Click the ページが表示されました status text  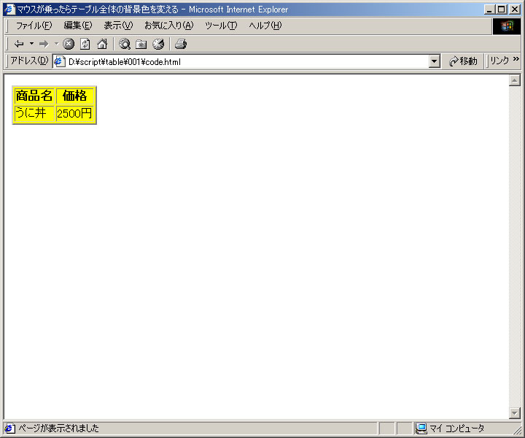click(58, 429)
